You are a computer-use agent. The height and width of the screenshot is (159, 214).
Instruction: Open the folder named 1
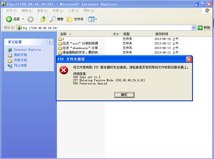click(63, 39)
